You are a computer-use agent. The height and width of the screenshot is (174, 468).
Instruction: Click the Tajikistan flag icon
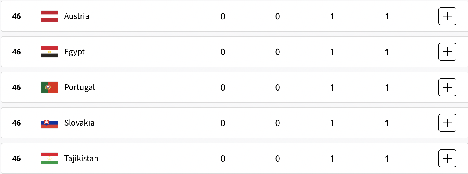50,158
